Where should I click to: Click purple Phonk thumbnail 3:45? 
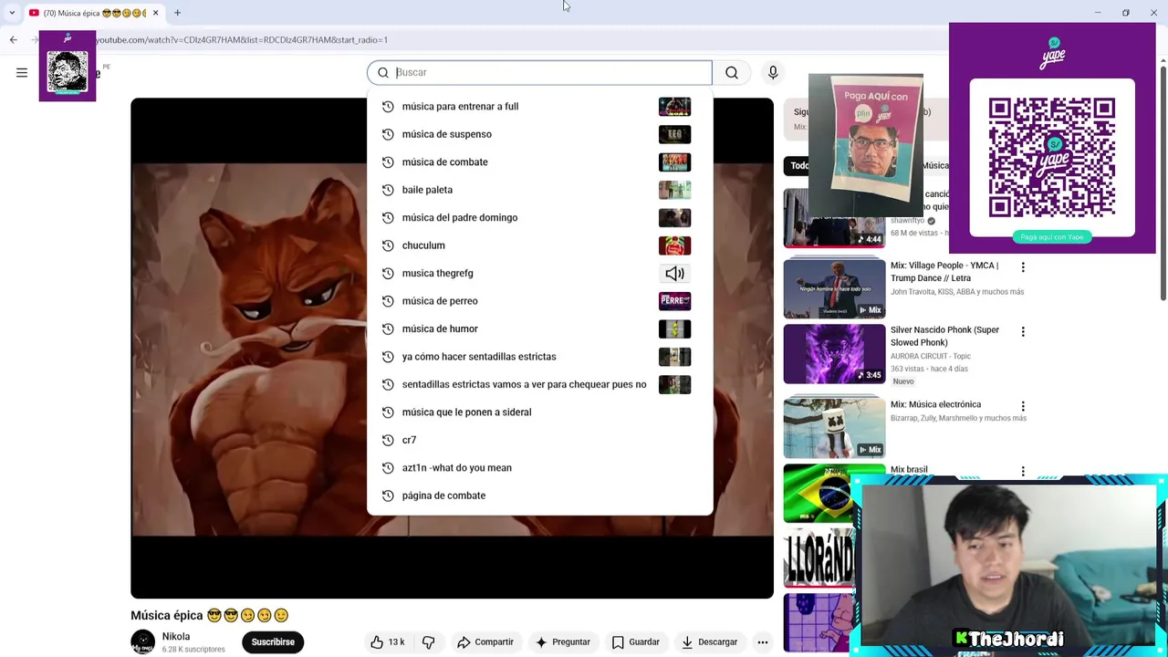[834, 354]
